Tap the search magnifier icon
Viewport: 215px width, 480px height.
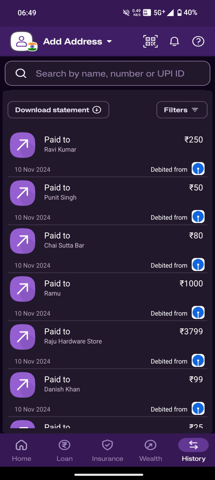click(x=21, y=73)
